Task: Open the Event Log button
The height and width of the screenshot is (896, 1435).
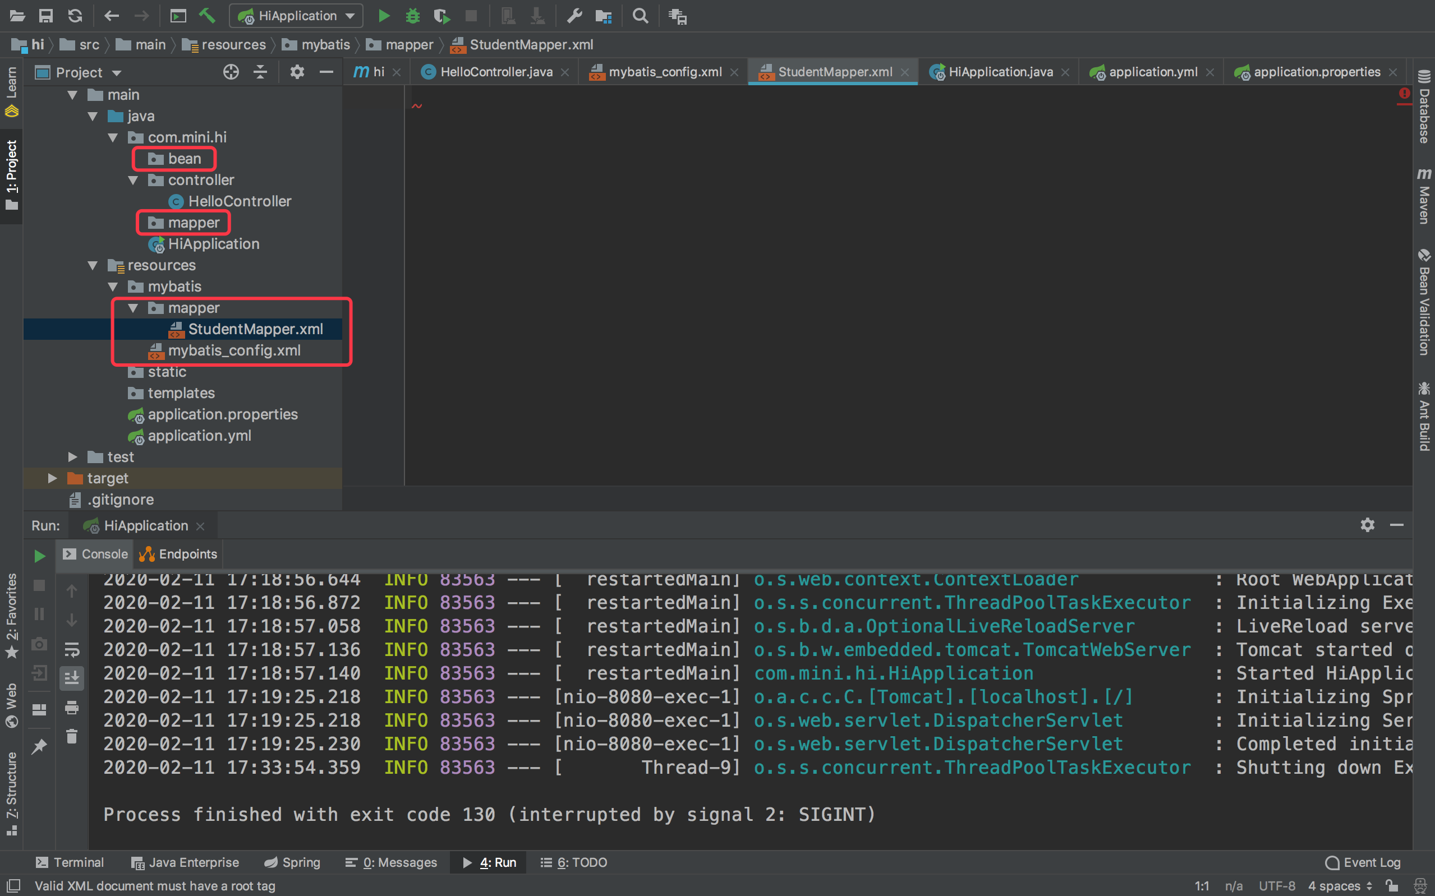Action: [1364, 862]
